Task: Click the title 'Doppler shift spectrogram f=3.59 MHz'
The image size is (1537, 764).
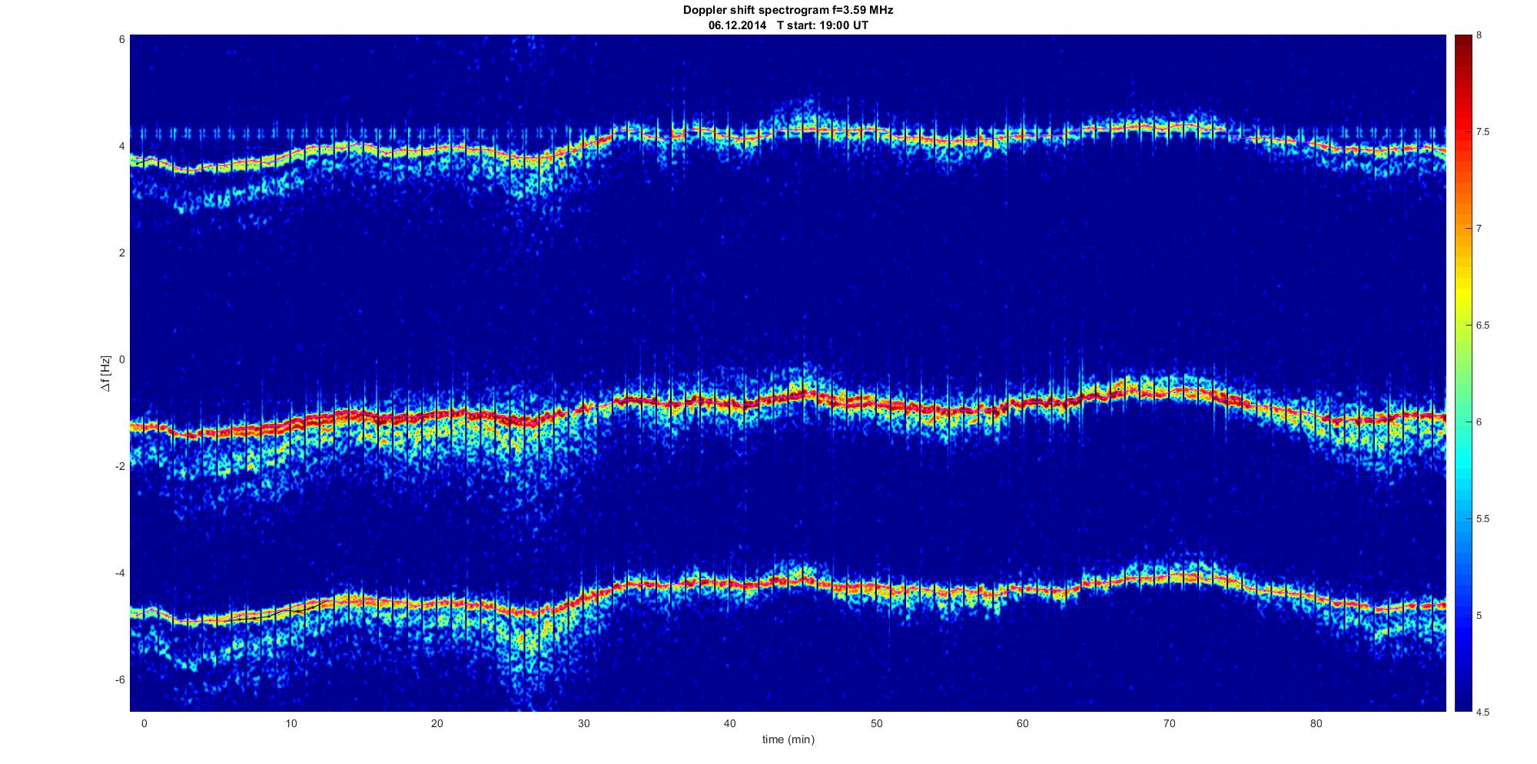Action: point(788,11)
